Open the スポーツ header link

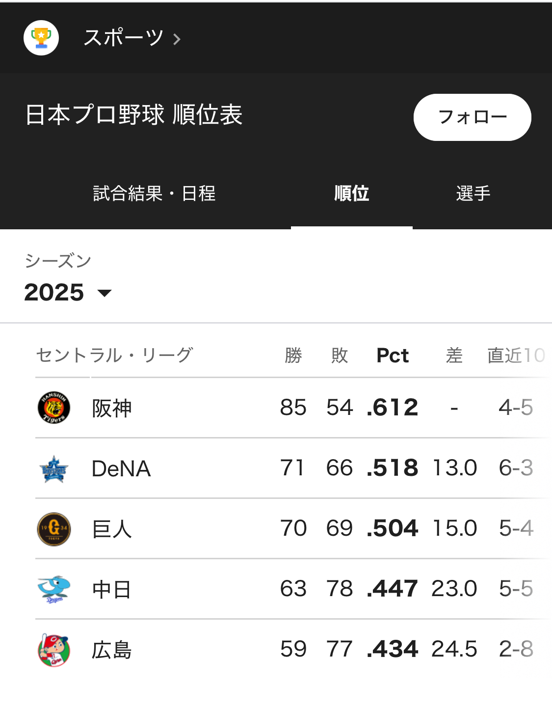click(123, 38)
